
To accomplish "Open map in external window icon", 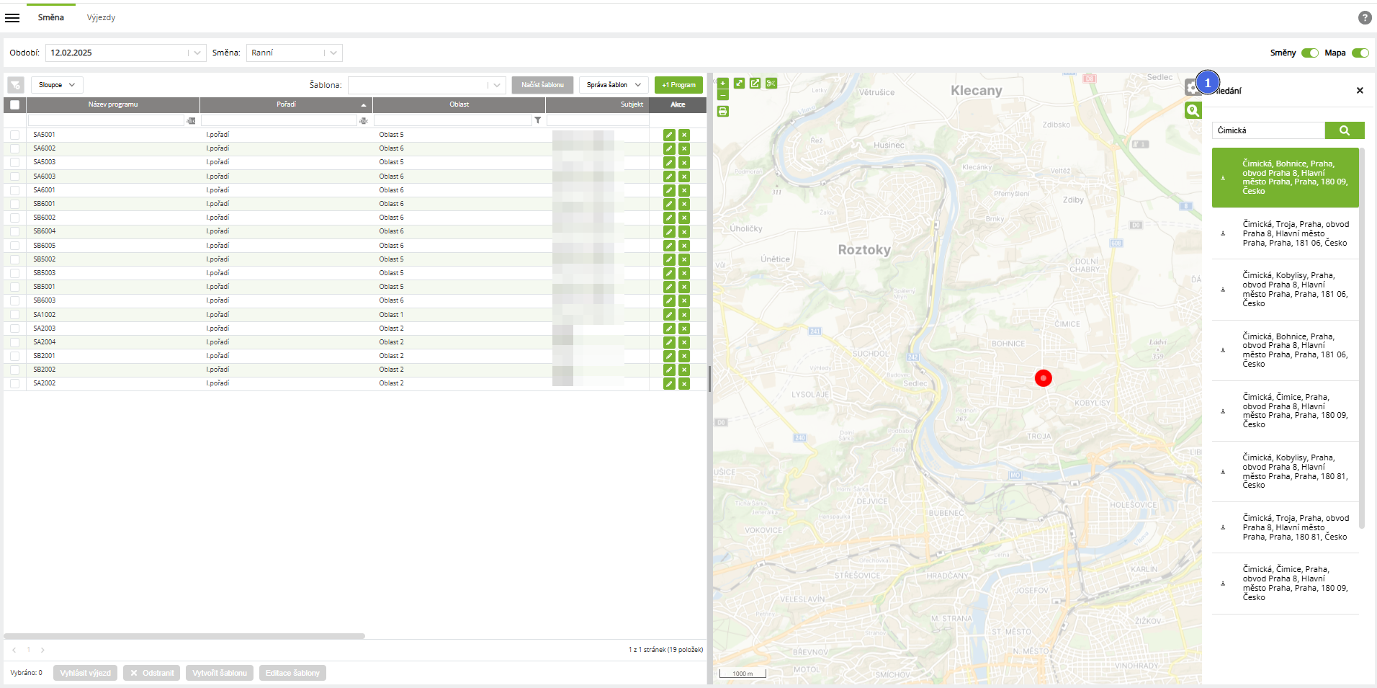I will 755,84.
